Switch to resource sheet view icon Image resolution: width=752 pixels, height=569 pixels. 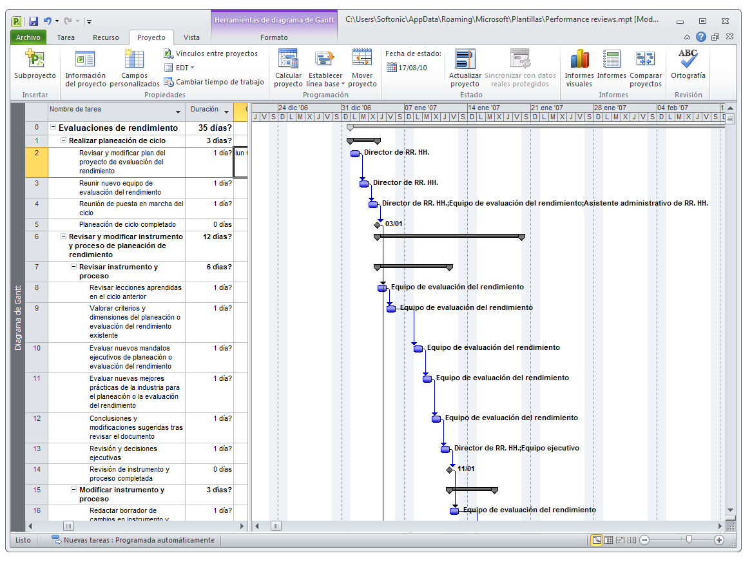(x=631, y=540)
